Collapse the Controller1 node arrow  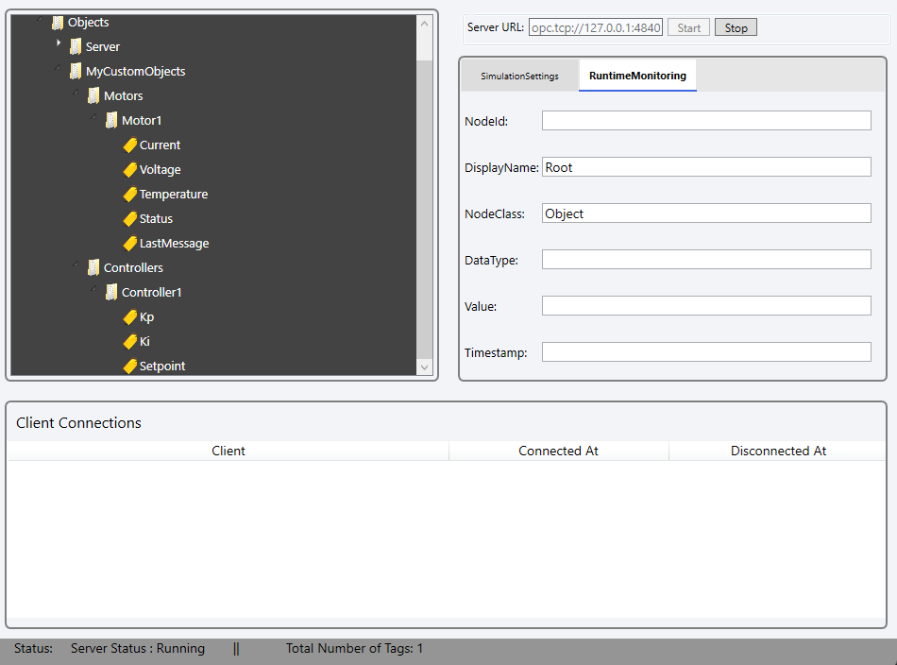click(x=94, y=289)
